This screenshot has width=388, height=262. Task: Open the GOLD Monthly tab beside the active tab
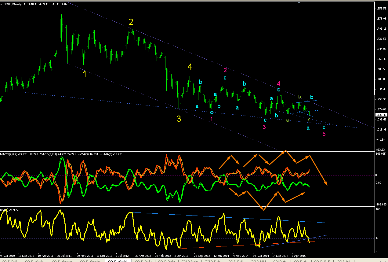click(x=91, y=261)
